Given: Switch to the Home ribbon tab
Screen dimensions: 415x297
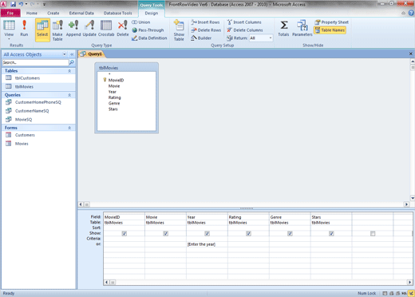Looking at the screenshot, I should click(x=32, y=13).
